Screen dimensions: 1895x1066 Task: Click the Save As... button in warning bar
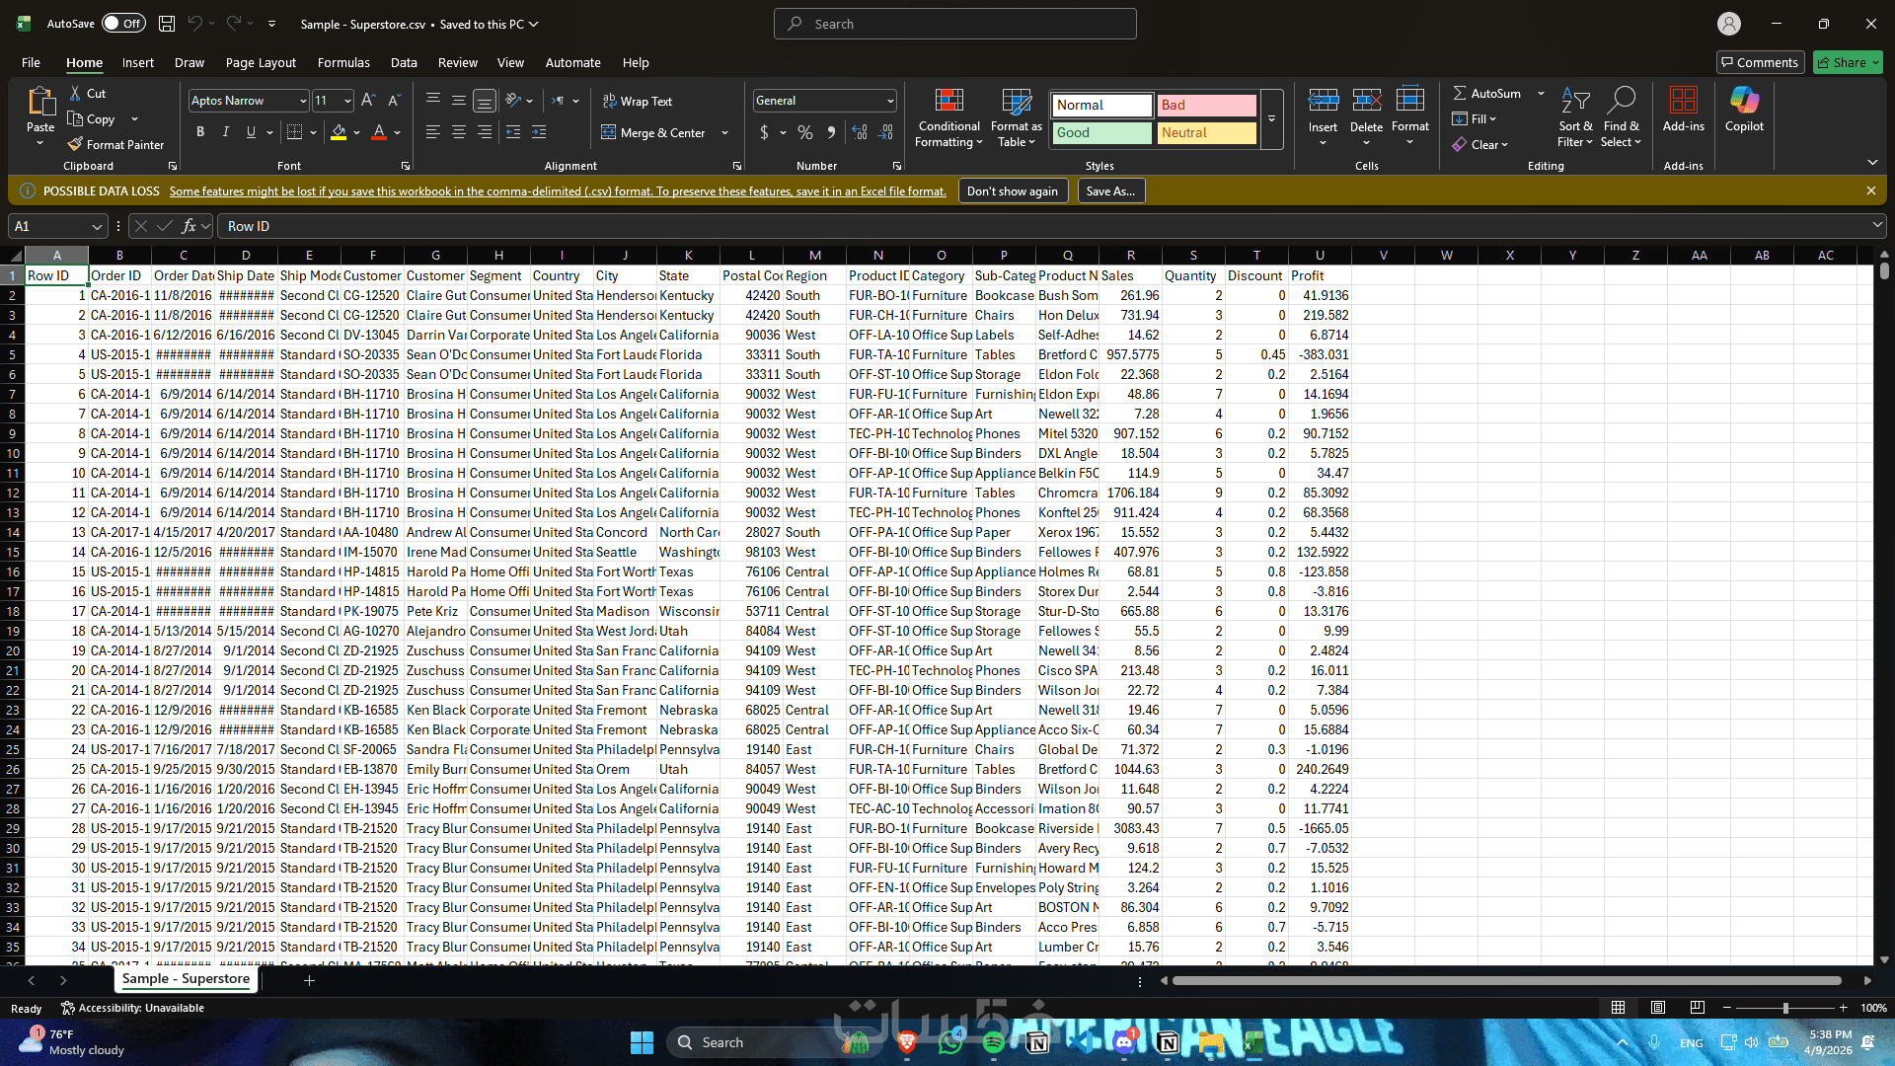(1110, 191)
